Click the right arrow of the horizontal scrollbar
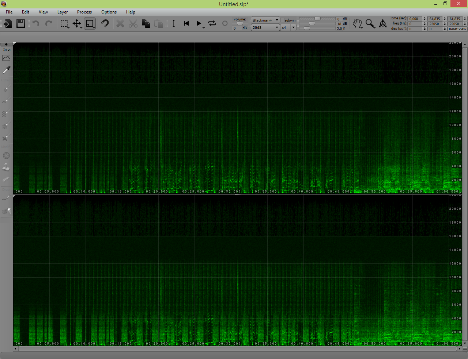Viewport: 468px width, 359px height. pos(460,349)
